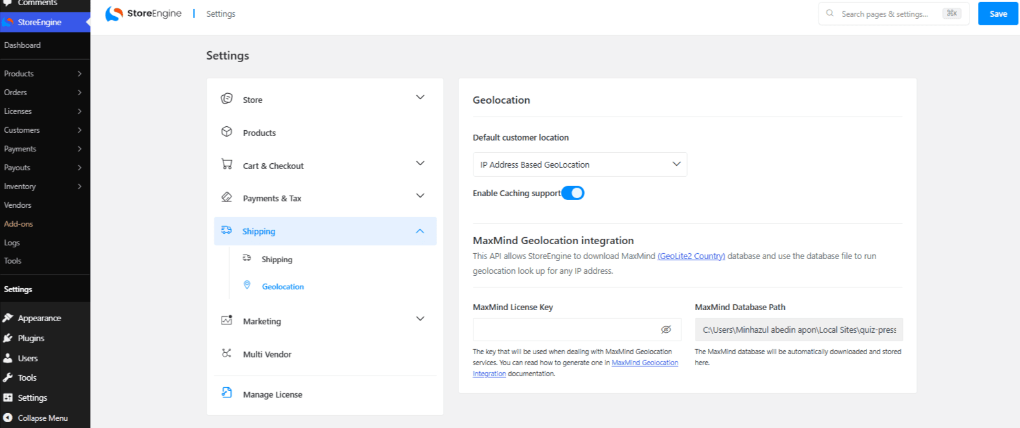
Task: Open Default customer location dropdown
Action: tap(580, 164)
